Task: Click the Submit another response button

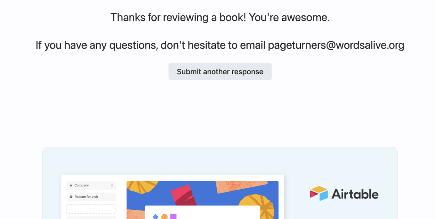Action: 220,72
